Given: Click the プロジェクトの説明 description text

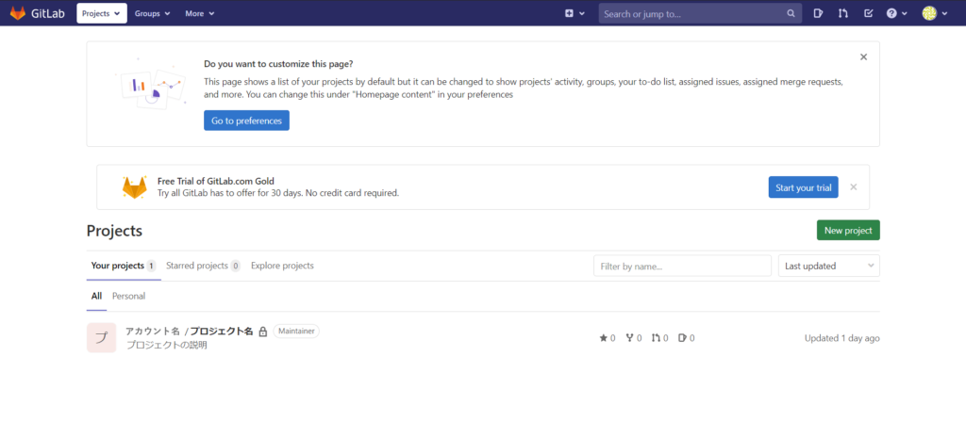Looking at the screenshot, I should (167, 345).
